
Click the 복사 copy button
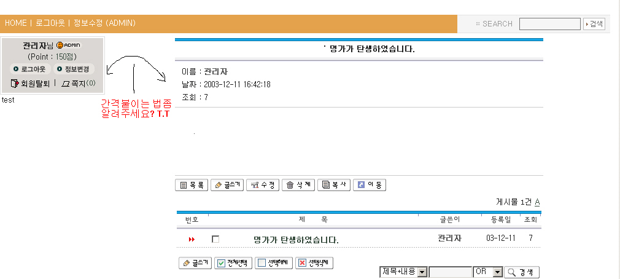(334, 185)
